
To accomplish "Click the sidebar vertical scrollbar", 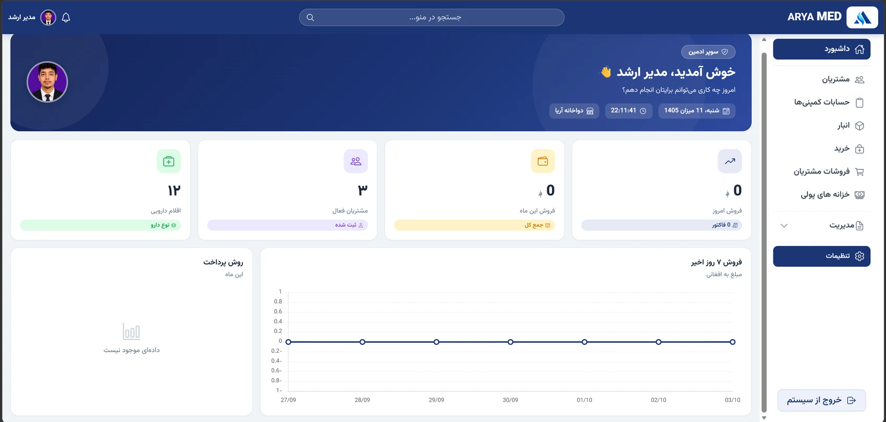I will tap(764, 229).
